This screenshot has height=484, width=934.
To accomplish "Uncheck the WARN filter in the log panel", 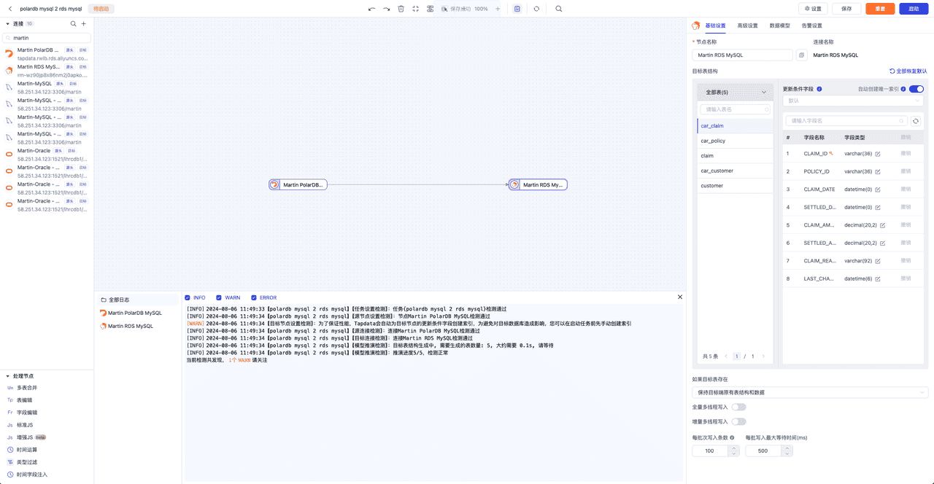I will [217, 297].
